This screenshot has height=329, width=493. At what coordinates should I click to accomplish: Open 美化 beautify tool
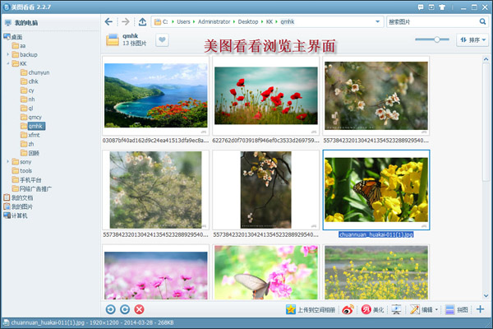(x=372, y=310)
